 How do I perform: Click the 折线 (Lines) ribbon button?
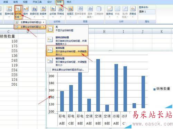(117, 12)
